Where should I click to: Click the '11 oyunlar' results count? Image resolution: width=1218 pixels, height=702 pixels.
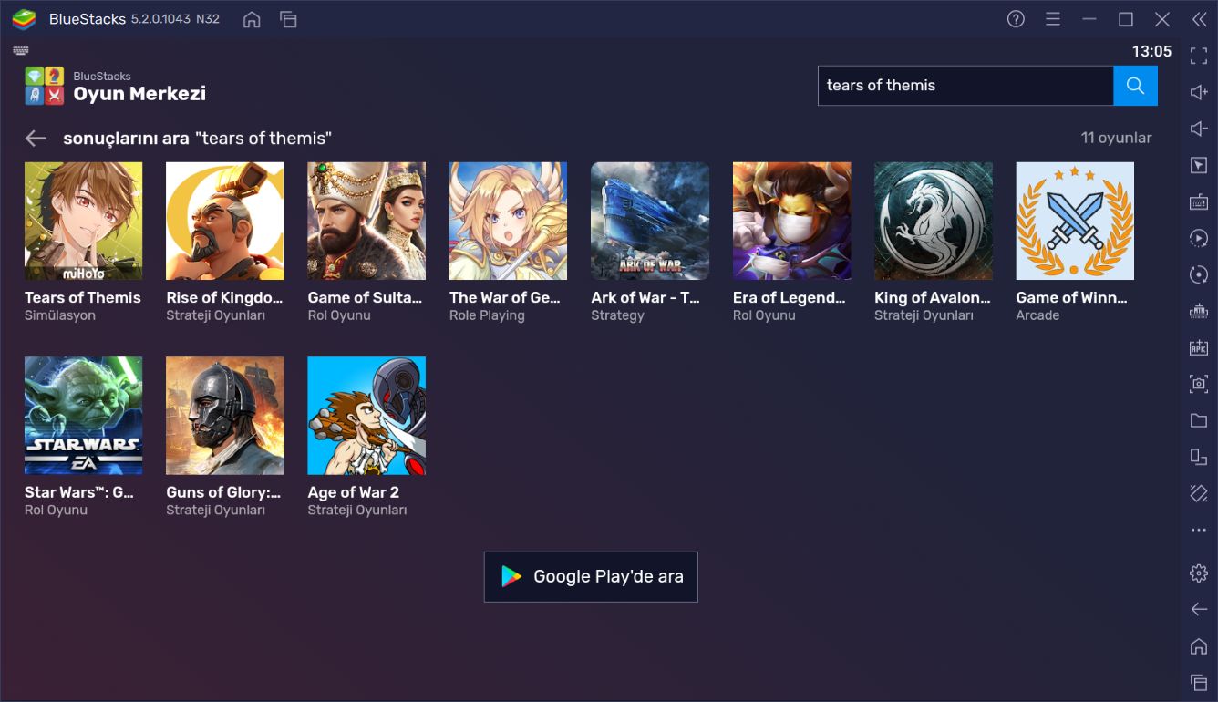[1116, 138]
